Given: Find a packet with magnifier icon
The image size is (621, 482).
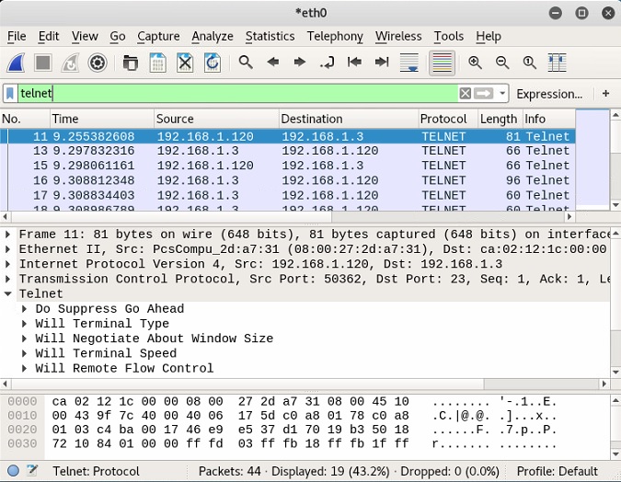Looking at the screenshot, I should [246, 63].
